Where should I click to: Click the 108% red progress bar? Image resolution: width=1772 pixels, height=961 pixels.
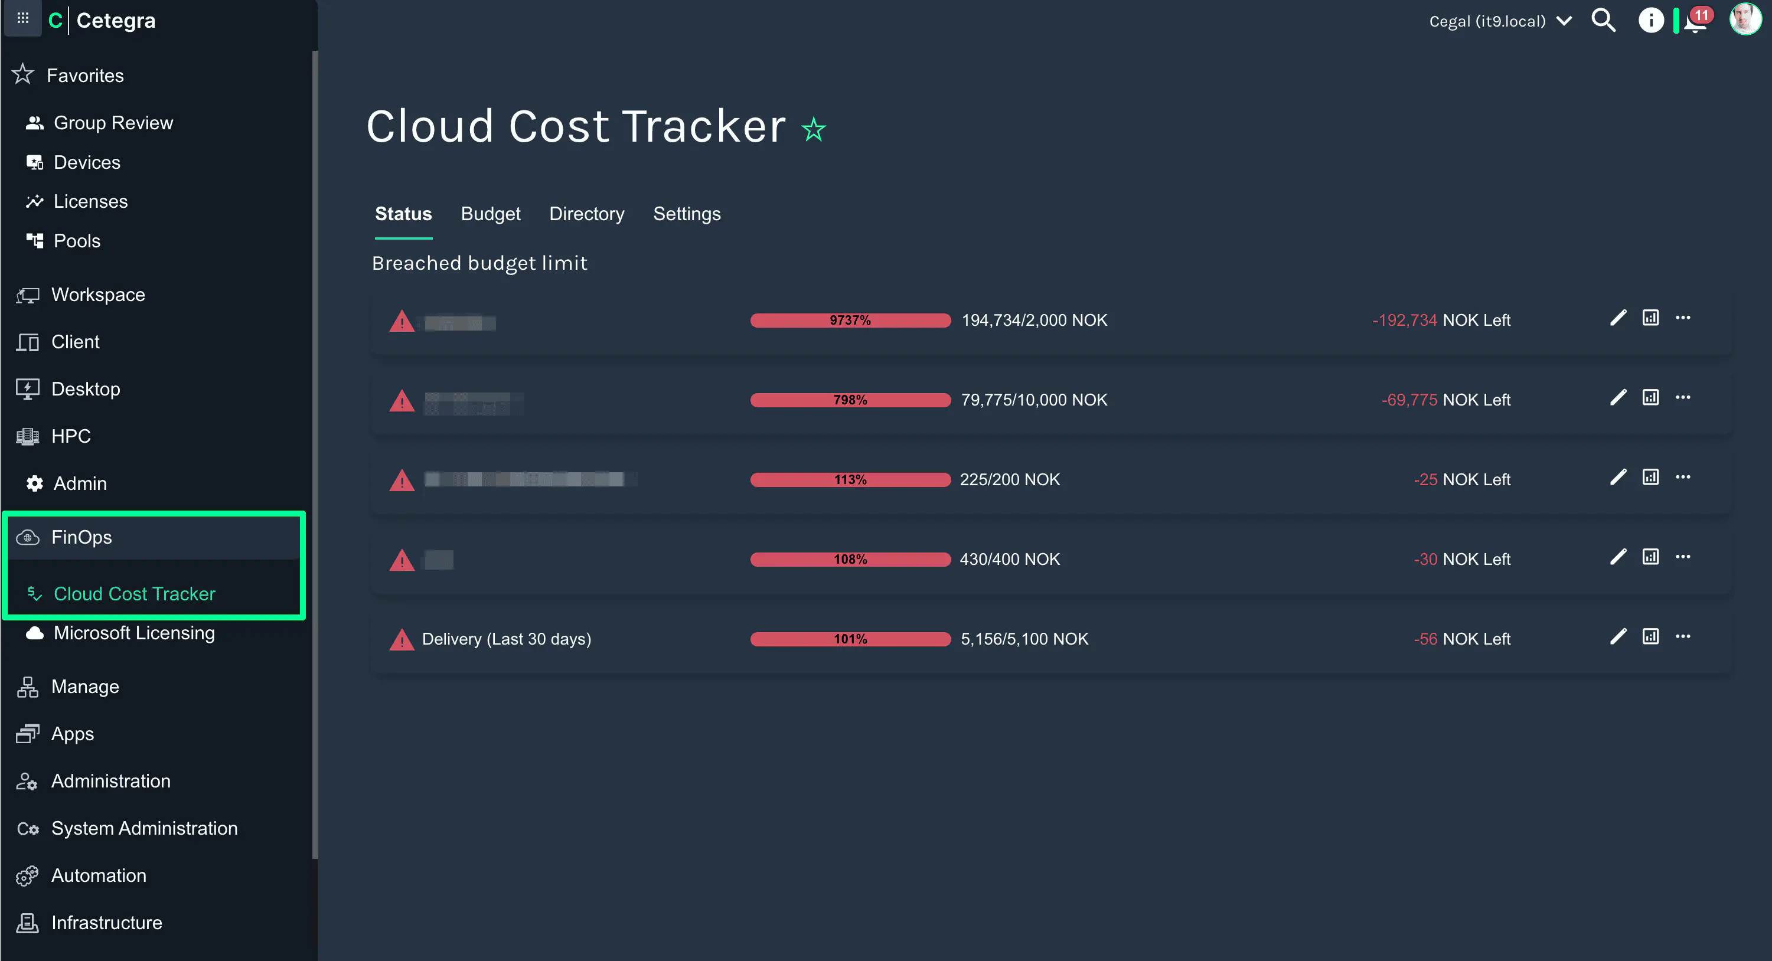click(850, 559)
